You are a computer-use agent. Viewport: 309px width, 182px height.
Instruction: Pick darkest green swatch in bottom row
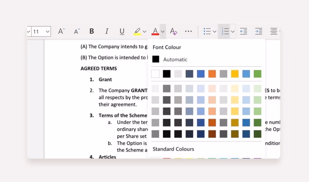(257, 134)
